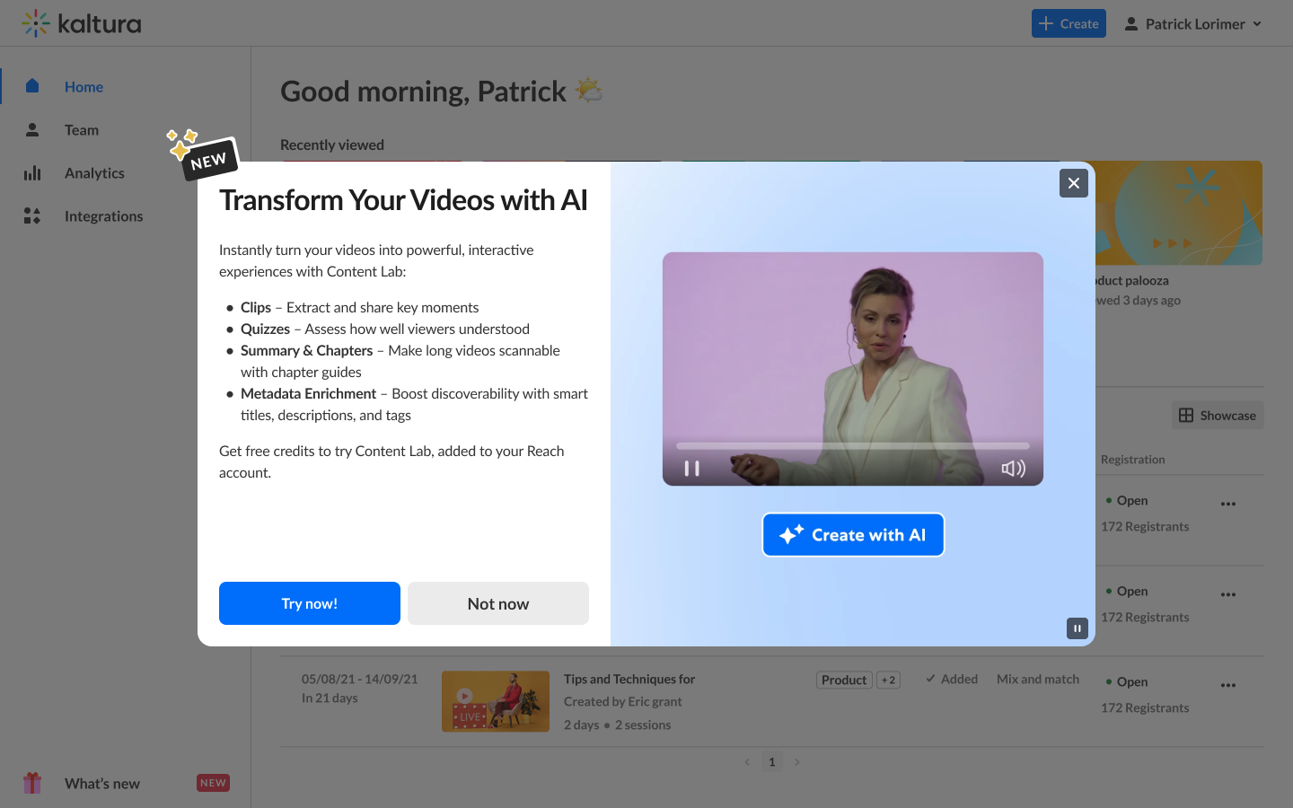Viewport: 1293px width, 808px height.
Task: Open options menu for first Open row
Action: [1228, 504]
